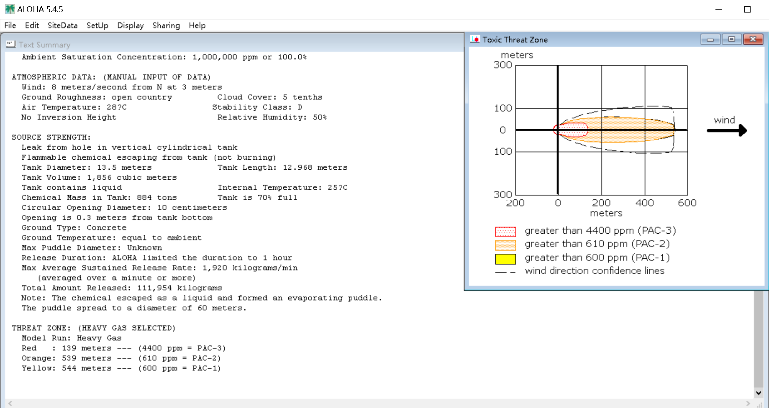769x408 pixels.
Task: Click 'Opening is 0.3 meters from tank bottom'
Action: point(117,217)
